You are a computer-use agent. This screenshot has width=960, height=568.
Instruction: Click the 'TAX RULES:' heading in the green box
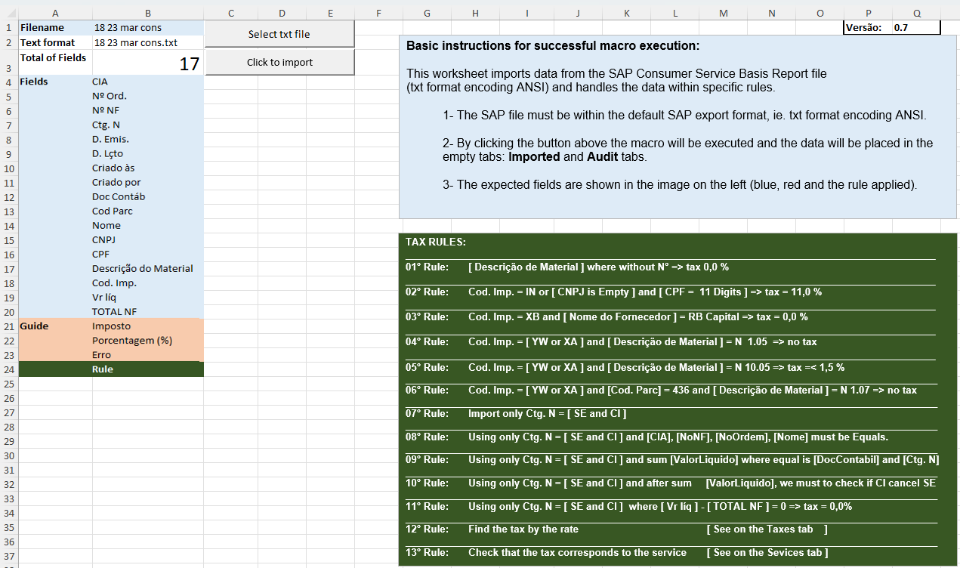(436, 242)
